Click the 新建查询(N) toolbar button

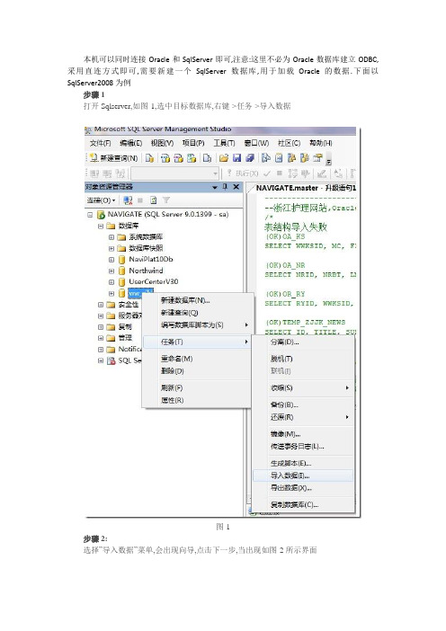[x=114, y=158]
